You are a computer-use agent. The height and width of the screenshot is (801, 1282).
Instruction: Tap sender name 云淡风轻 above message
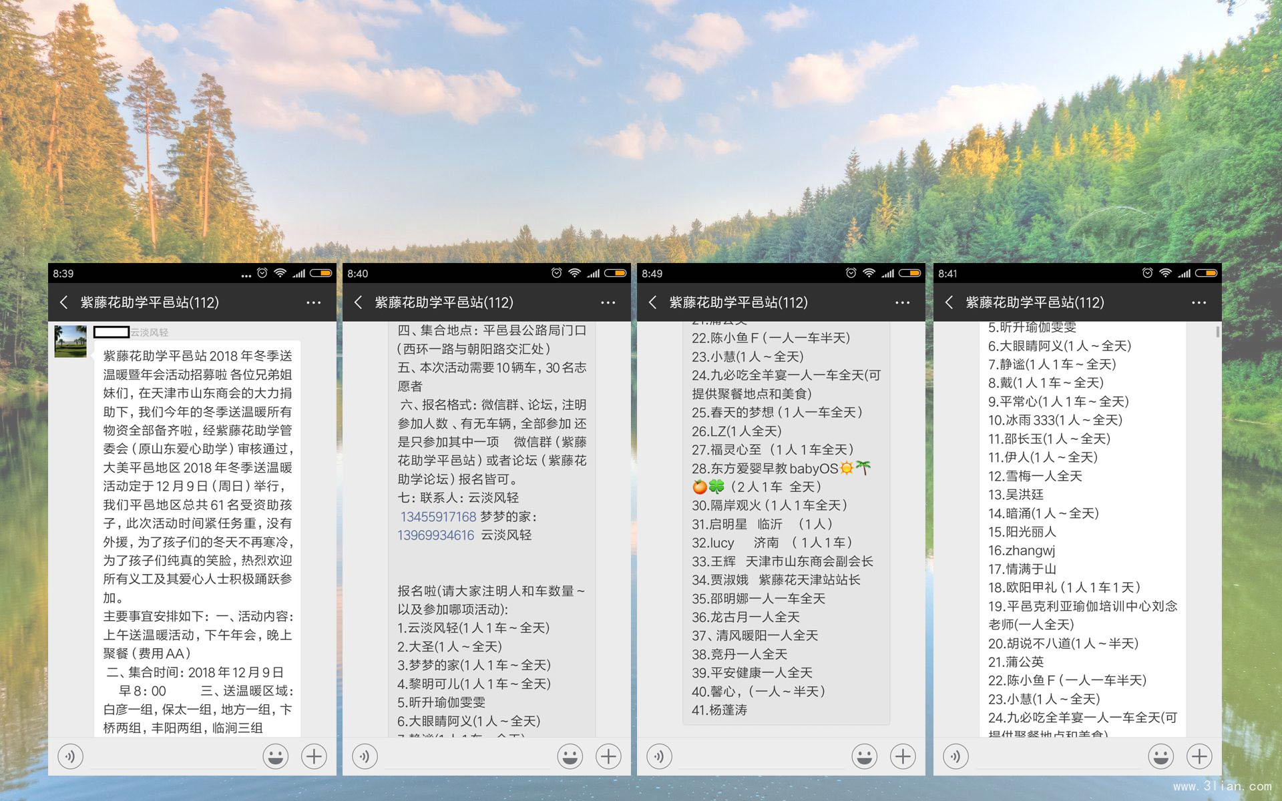click(x=149, y=332)
